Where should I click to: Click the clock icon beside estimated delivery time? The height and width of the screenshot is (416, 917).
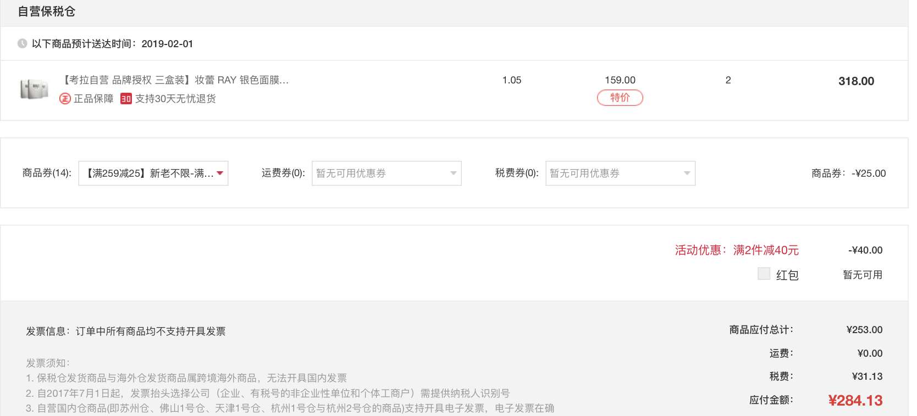[22, 43]
